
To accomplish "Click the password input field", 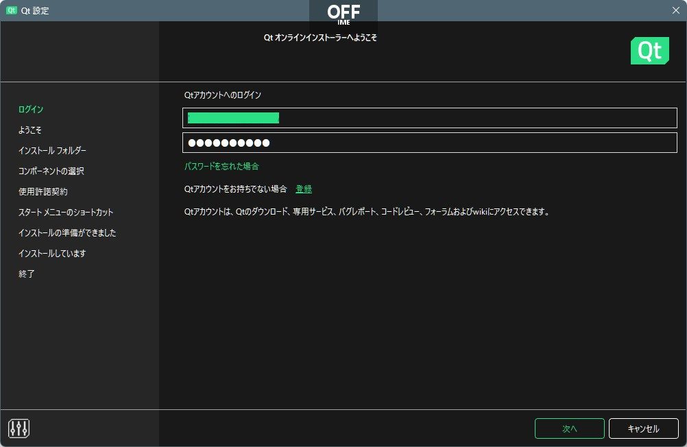I will pos(429,143).
